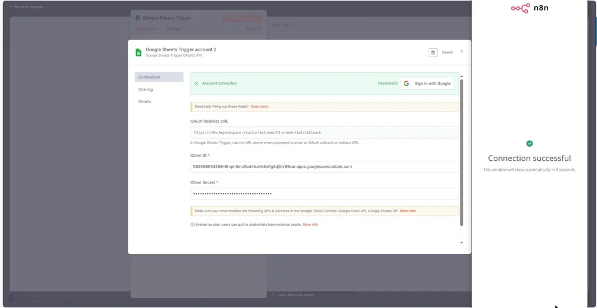The image size is (597, 308).
Task: Click the green Account connected check icon
Action: point(196,83)
